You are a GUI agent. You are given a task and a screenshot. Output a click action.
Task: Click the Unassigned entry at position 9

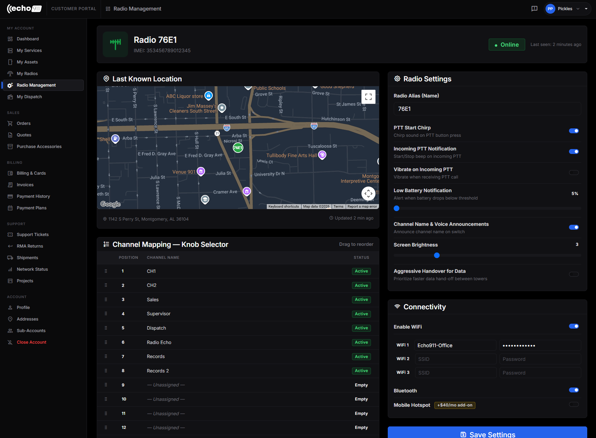[x=166, y=385]
